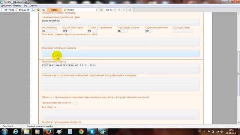Open Firefox from the taskbar
240x135 pixels.
(48, 132)
